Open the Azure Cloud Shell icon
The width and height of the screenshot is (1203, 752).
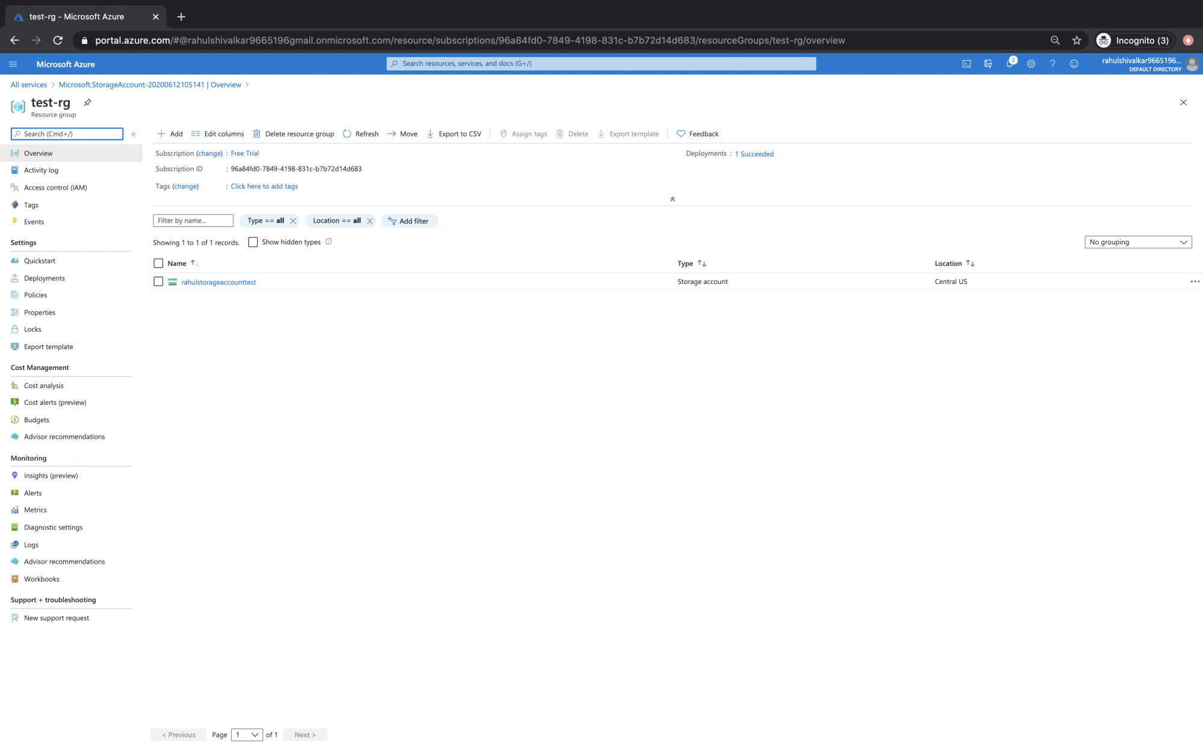[967, 64]
